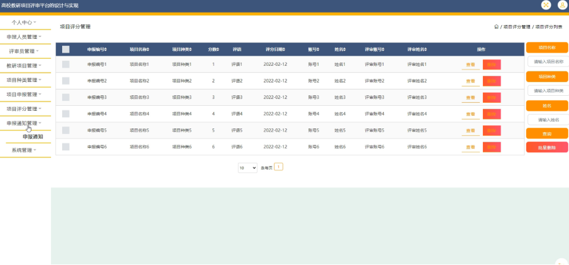This screenshot has width=569, height=265.
Task: Focus the 请输入项目名称 input field
Action: tap(548, 61)
